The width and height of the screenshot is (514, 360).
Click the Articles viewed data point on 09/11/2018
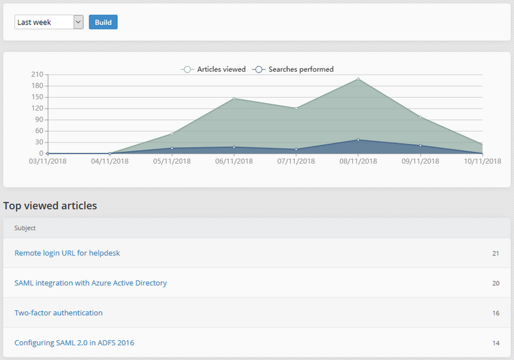pyautogui.click(x=420, y=117)
